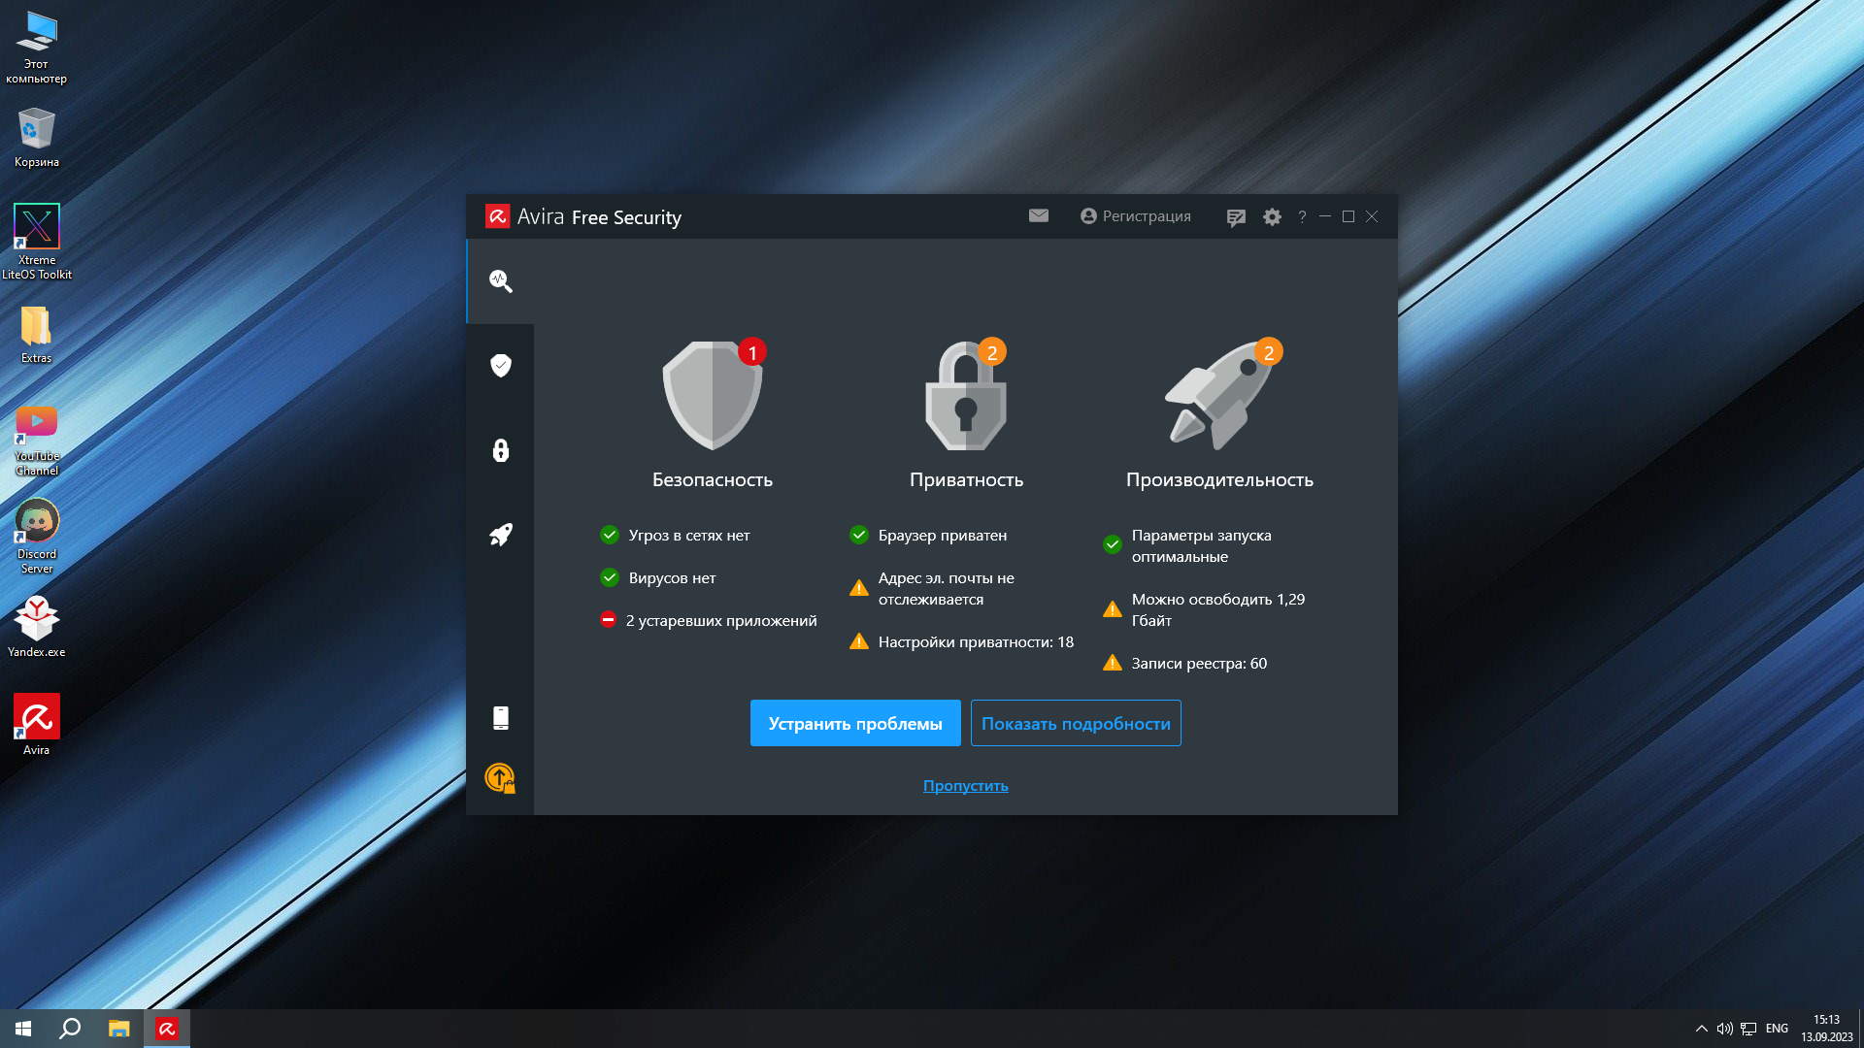Open the feedback chat icon
1864x1048 pixels.
pos(1236,217)
